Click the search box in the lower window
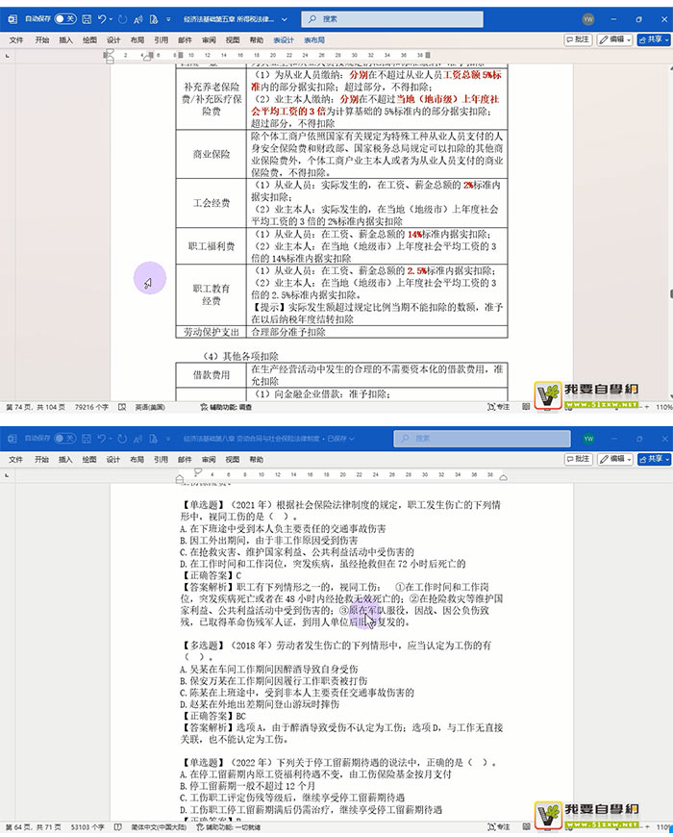673x837 pixels. [482, 439]
